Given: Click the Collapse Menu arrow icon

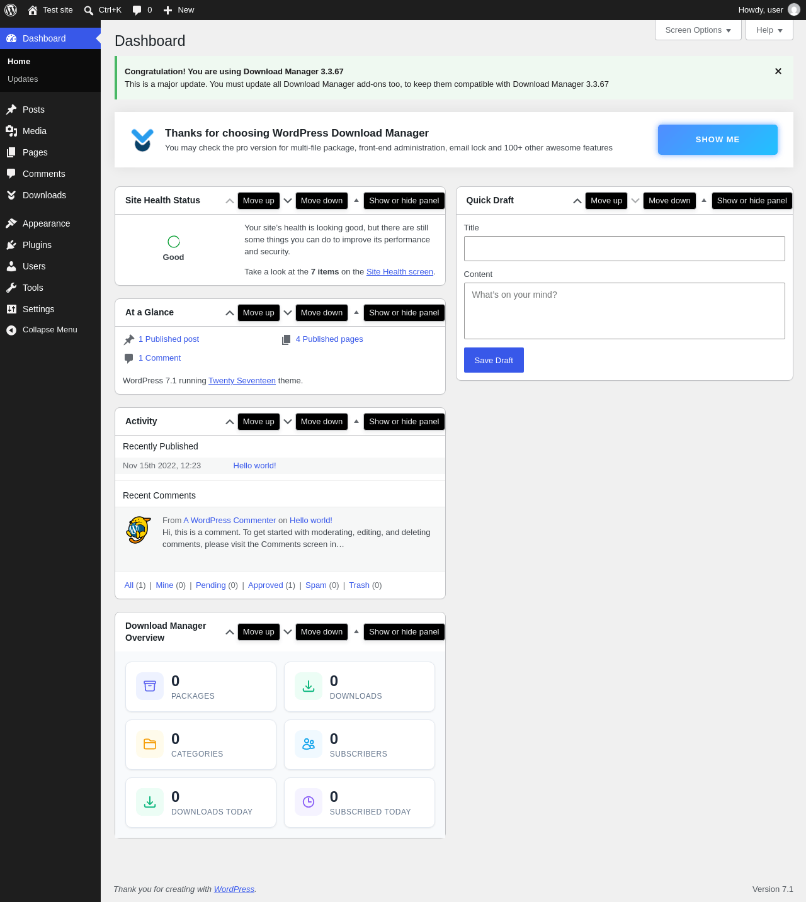Looking at the screenshot, I should 11,330.
